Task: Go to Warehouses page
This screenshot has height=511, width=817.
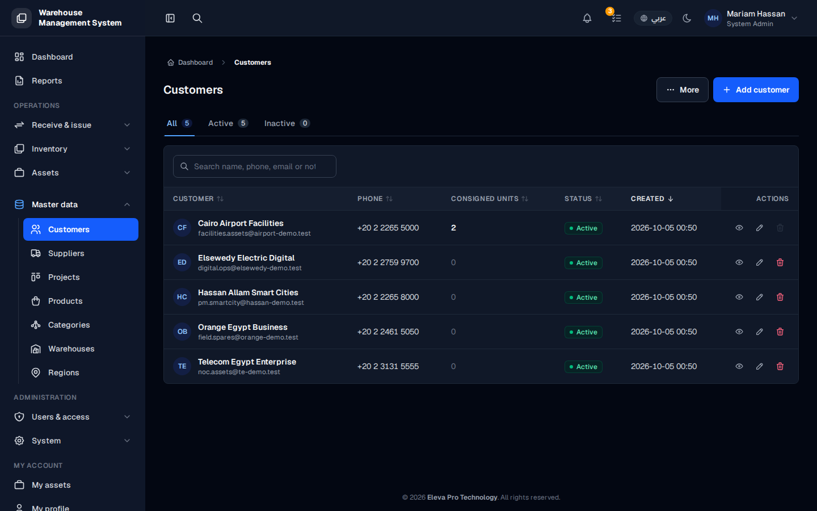Action: tap(81, 349)
